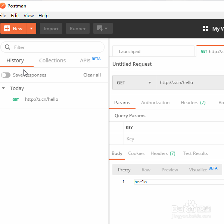
Task: Switch to the Launchpad tab
Action: [153, 51]
